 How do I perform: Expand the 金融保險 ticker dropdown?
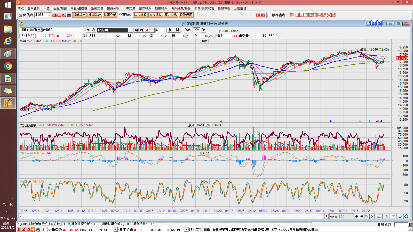[116, 229]
